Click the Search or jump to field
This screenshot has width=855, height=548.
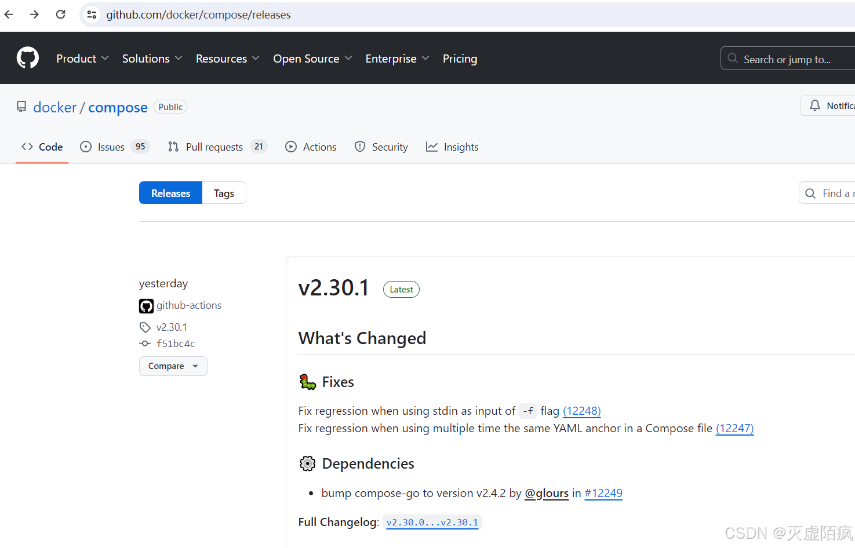[x=788, y=59]
